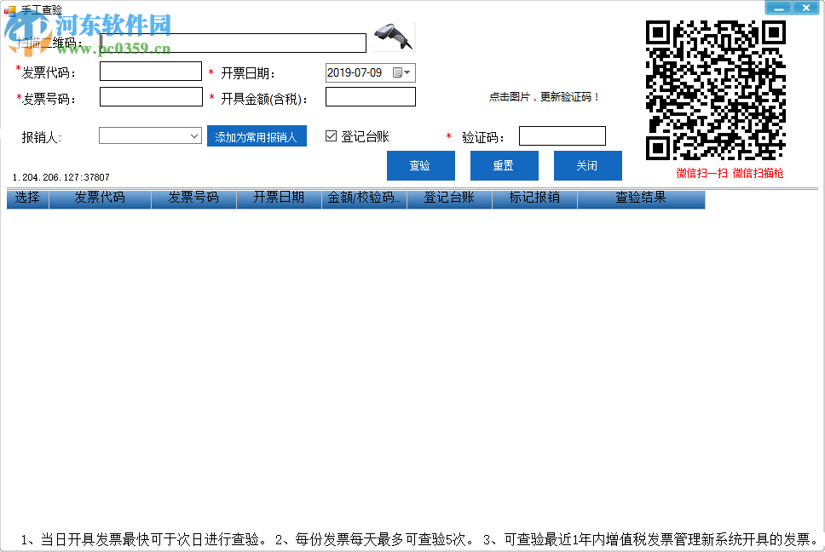Click the 扫描二维码 input box
This screenshot has height=552, width=825.
(234, 42)
